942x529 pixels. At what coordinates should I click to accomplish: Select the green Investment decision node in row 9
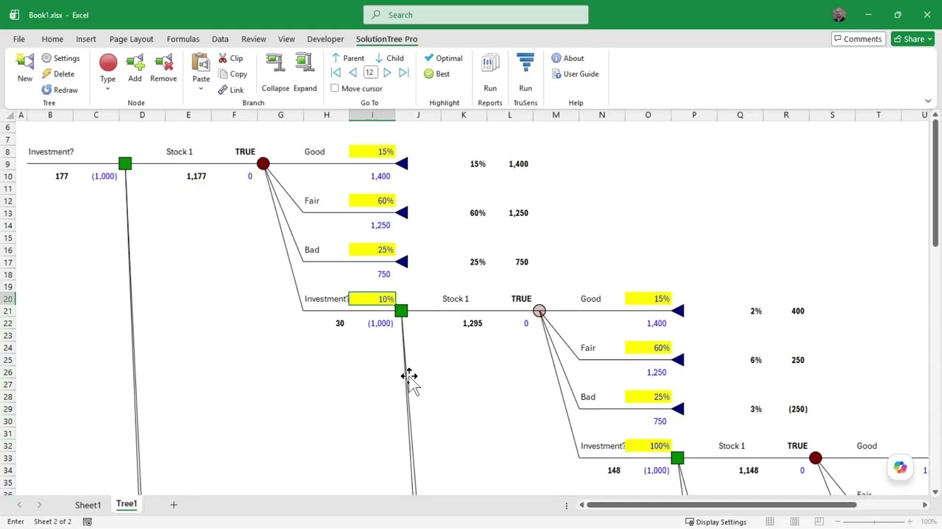(125, 163)
